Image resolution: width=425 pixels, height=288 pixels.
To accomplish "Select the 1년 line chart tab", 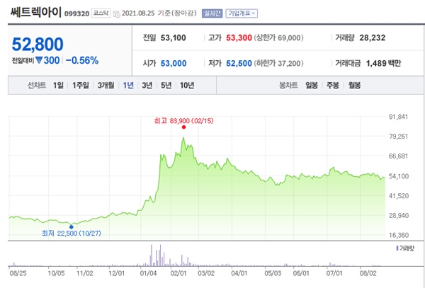I will [x=128, y=86].
